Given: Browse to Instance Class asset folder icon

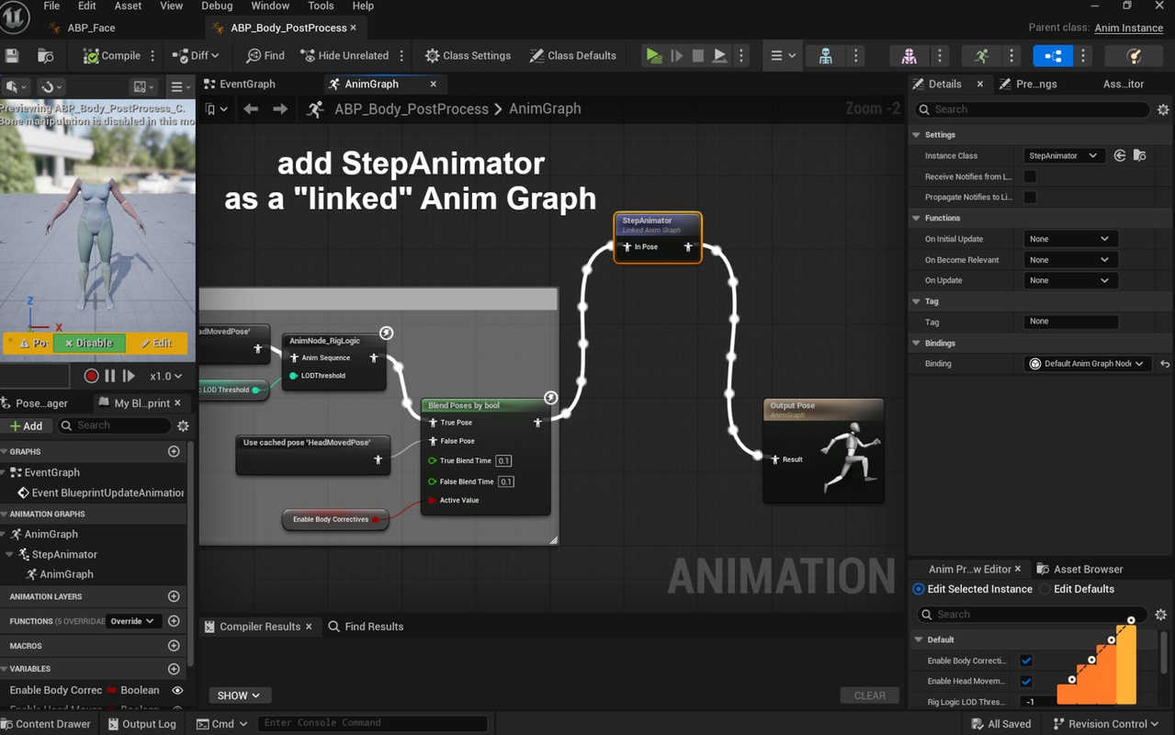Looking at the screenshot, I should [x=1140, y=156].
